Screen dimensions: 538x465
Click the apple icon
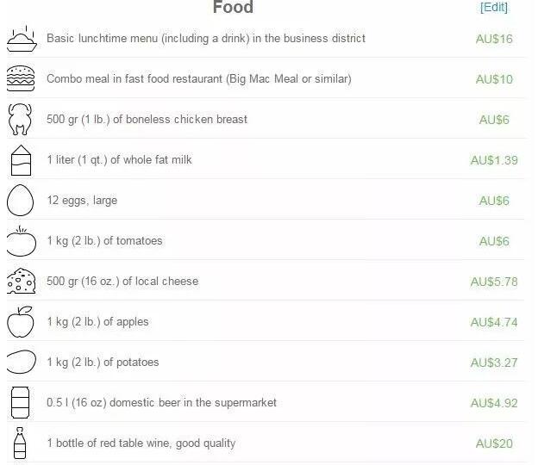click(20, 322)
